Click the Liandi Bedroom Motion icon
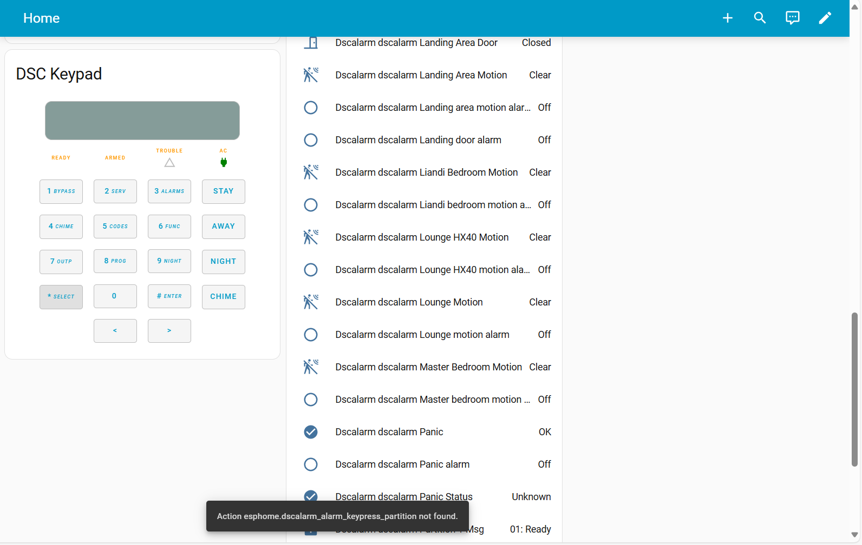 pos(311,172)
